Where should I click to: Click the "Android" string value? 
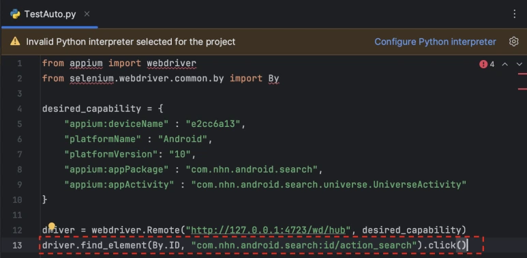(183, 139)
